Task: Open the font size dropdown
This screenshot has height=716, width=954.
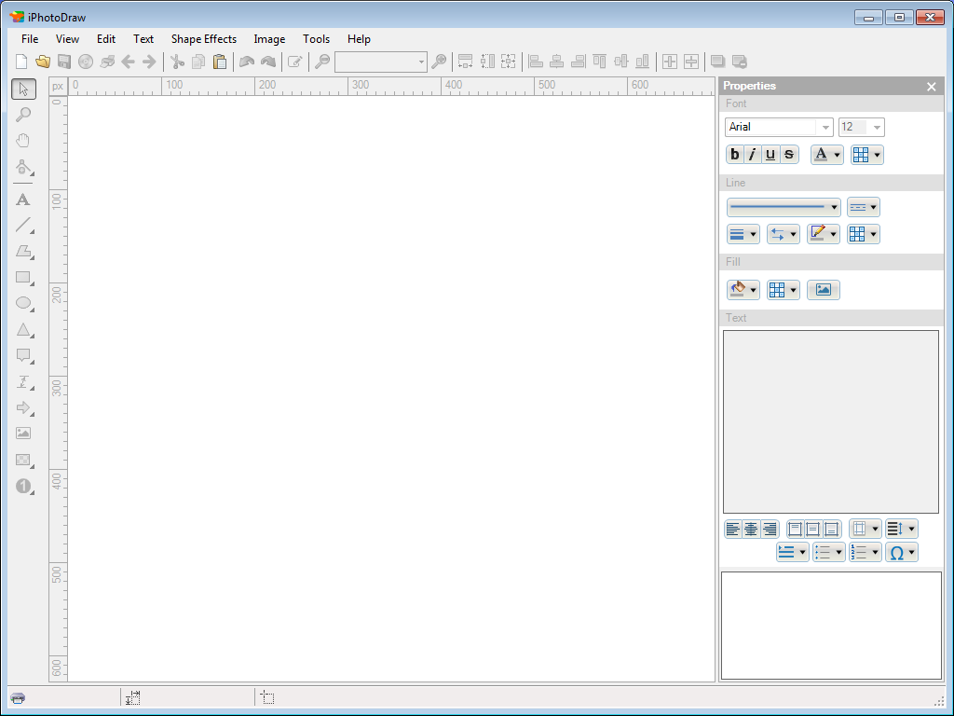Action: (x=875, y=127)
